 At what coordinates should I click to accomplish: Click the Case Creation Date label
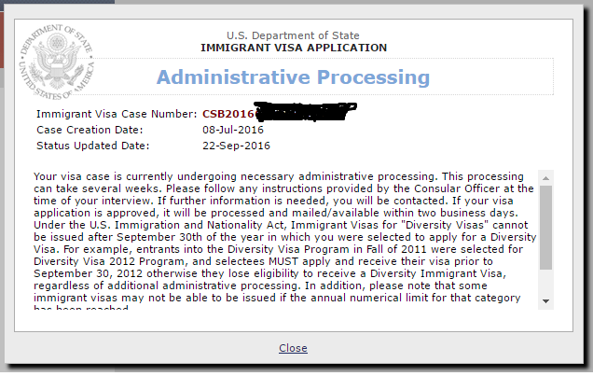point(90,130)
